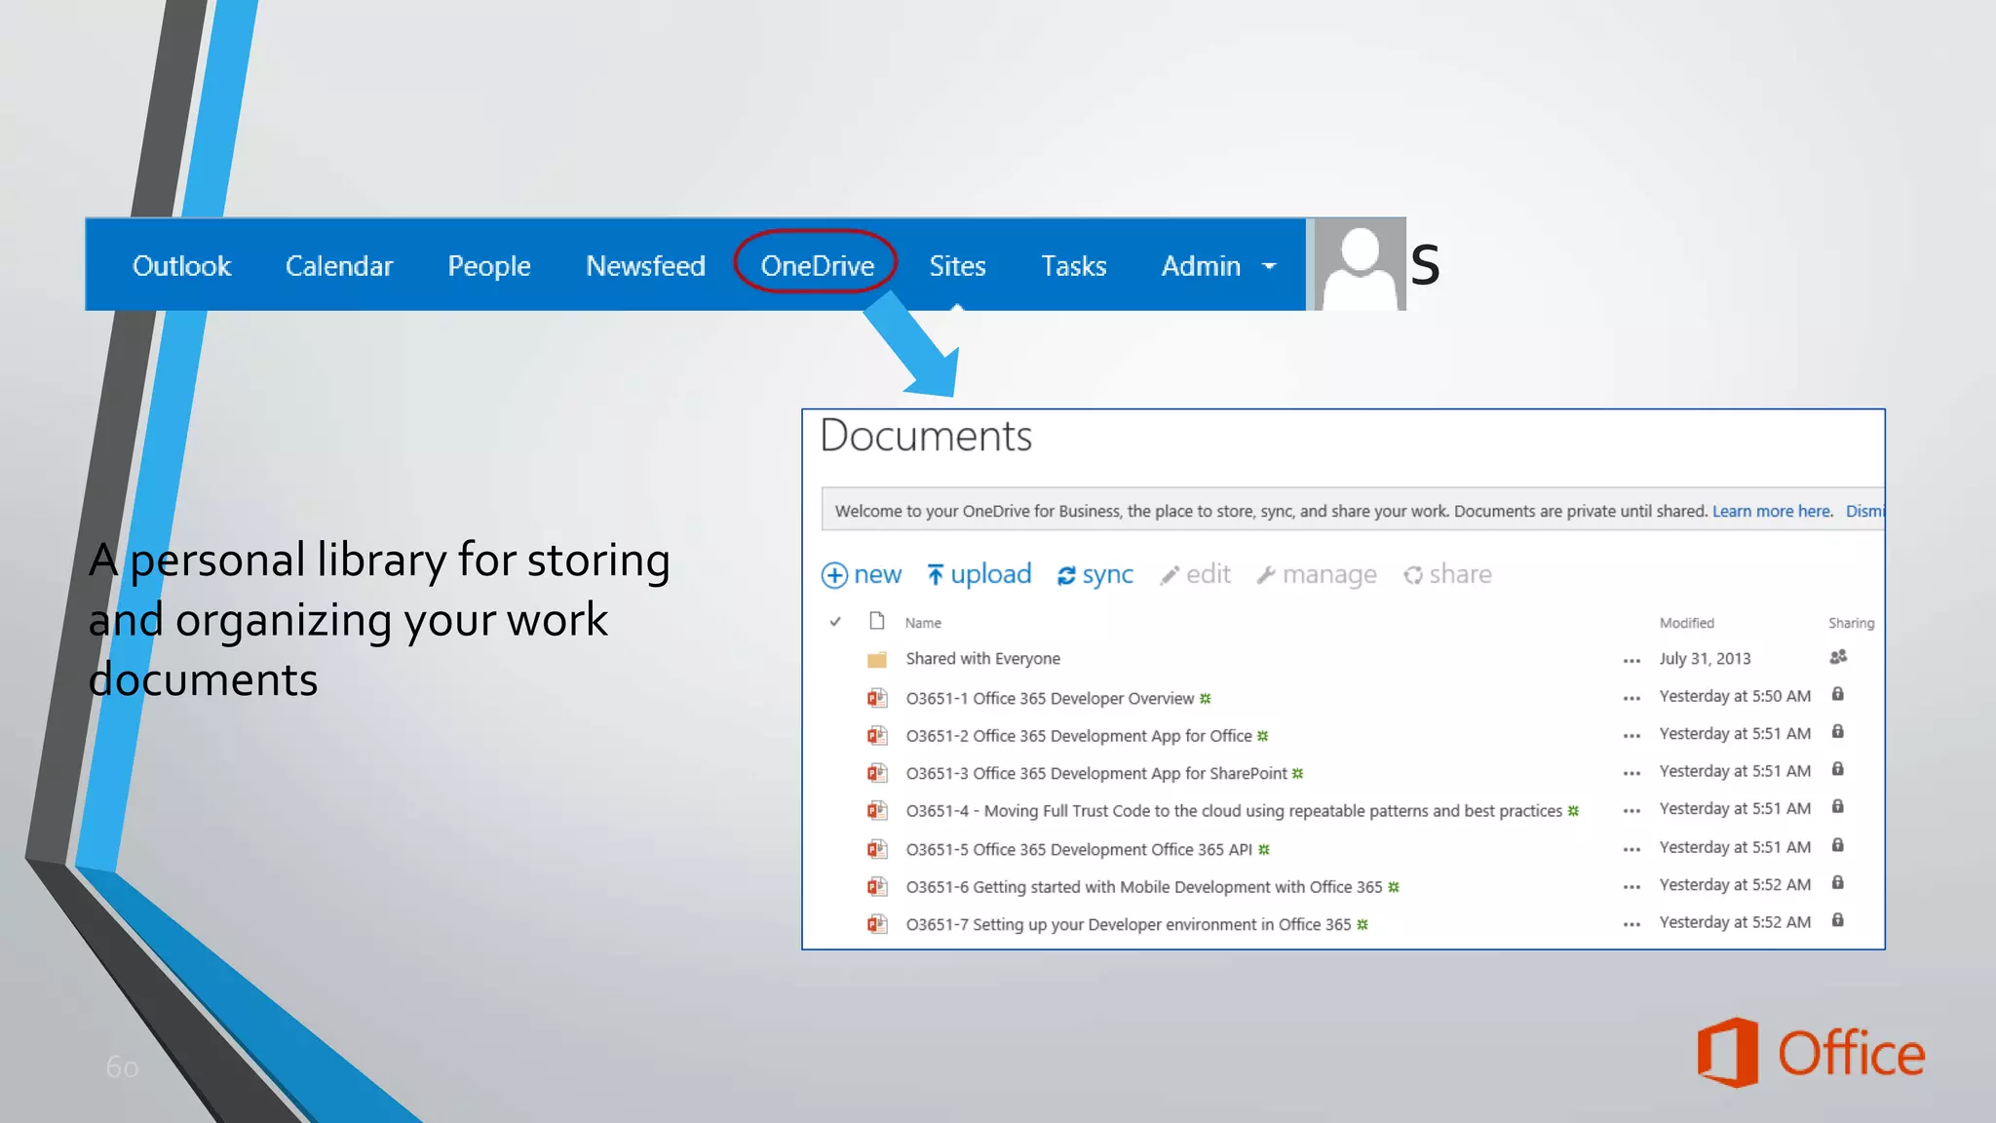Screen dimensions: 1996x1123
Task: Open O3651-4 Moving Full Trust Code file
Action: [1234, 811]
